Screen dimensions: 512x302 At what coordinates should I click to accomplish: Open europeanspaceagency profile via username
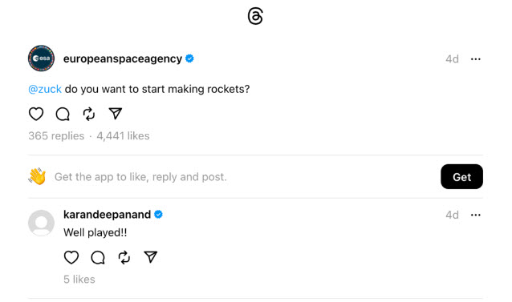pos(123,58)
